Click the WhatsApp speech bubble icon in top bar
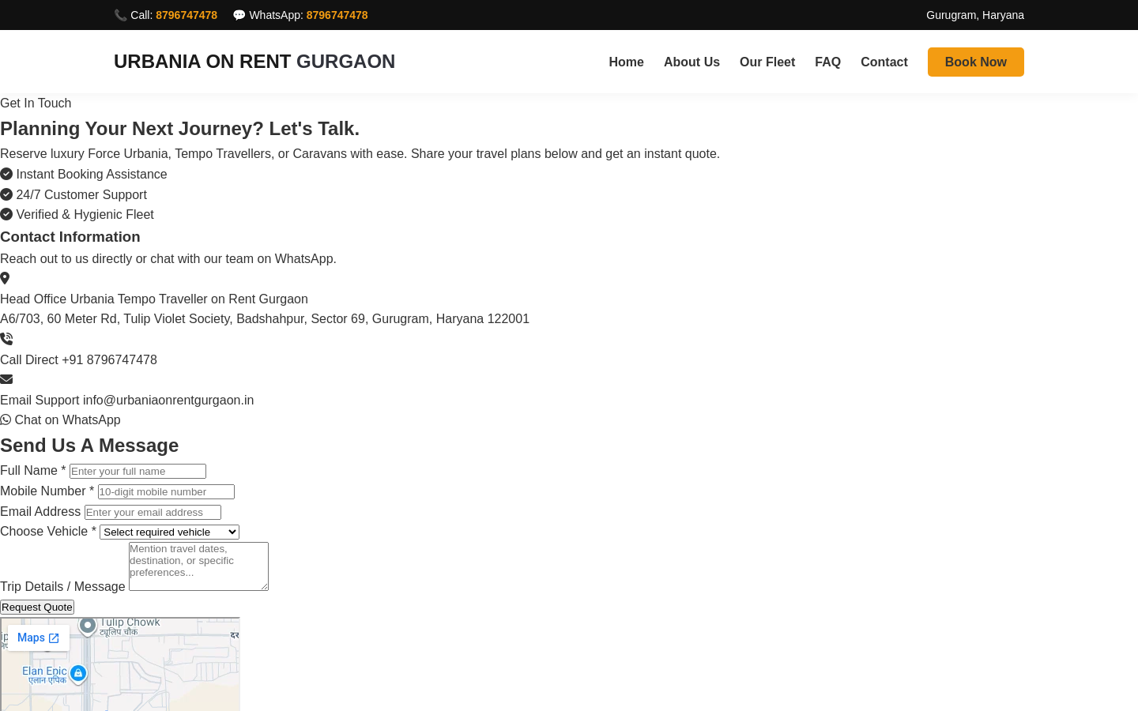This screenshot has height=711, width=1138. pyautogui.click(x=239, y=15)
